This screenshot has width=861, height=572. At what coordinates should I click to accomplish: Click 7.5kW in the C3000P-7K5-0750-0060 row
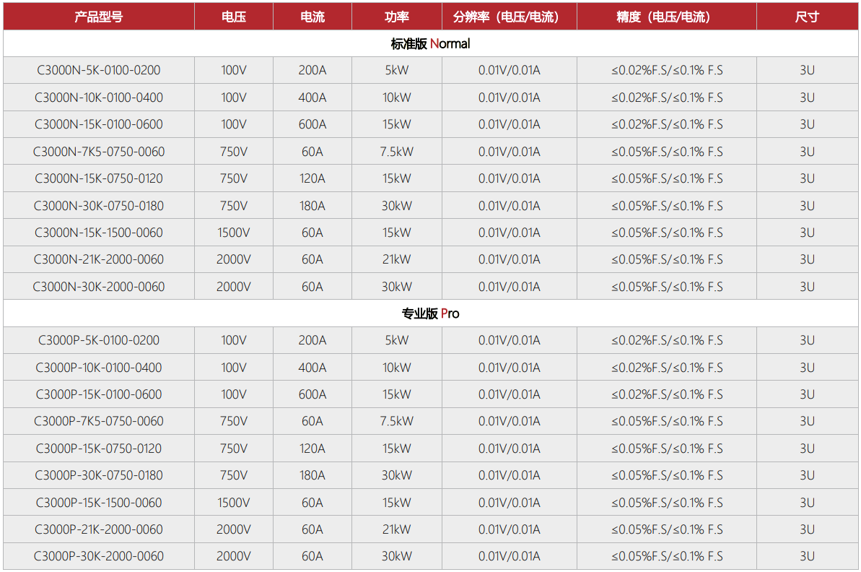396,422
